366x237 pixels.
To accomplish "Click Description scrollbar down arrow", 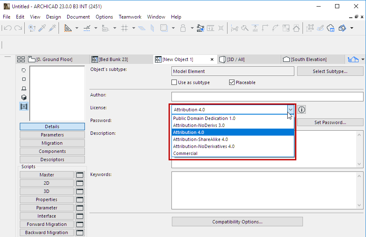I will (359, 164).
